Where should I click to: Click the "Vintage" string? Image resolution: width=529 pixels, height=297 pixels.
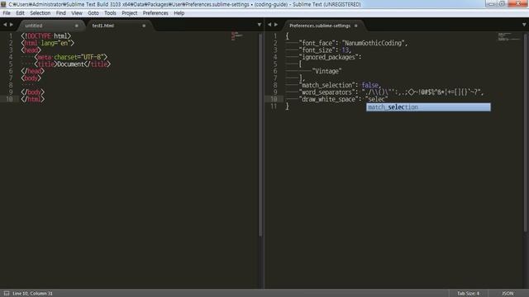[326, 71]
